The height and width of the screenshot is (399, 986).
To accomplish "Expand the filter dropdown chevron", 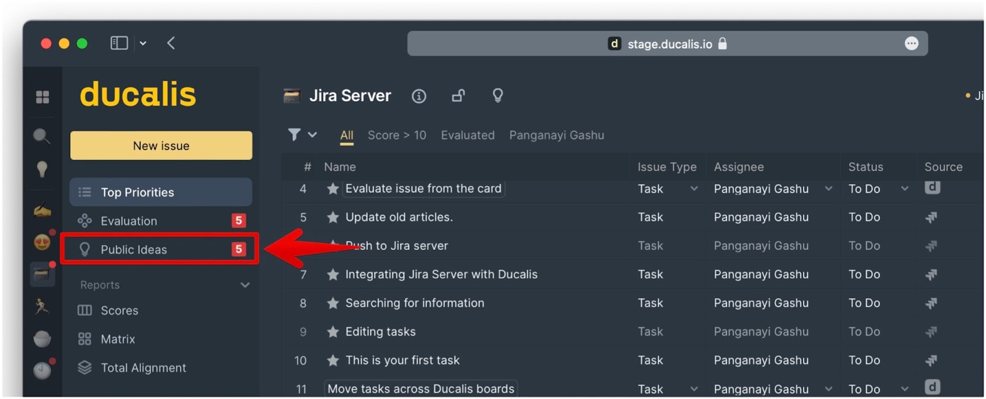I will (x=312, y=134).
